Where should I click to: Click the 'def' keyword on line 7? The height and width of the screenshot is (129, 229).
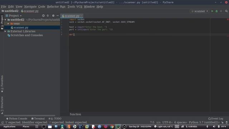coord(71,35)
